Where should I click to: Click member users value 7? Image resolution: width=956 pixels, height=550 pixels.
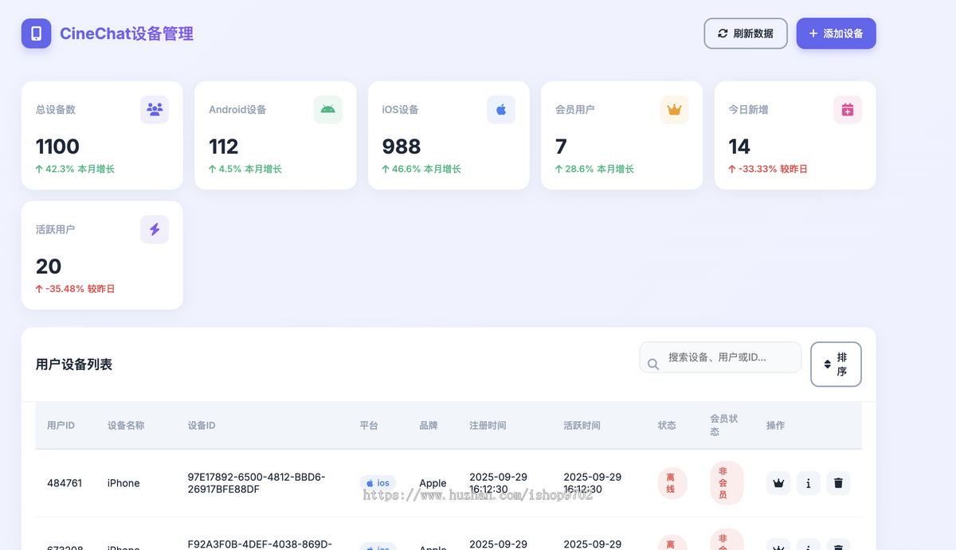561,146
